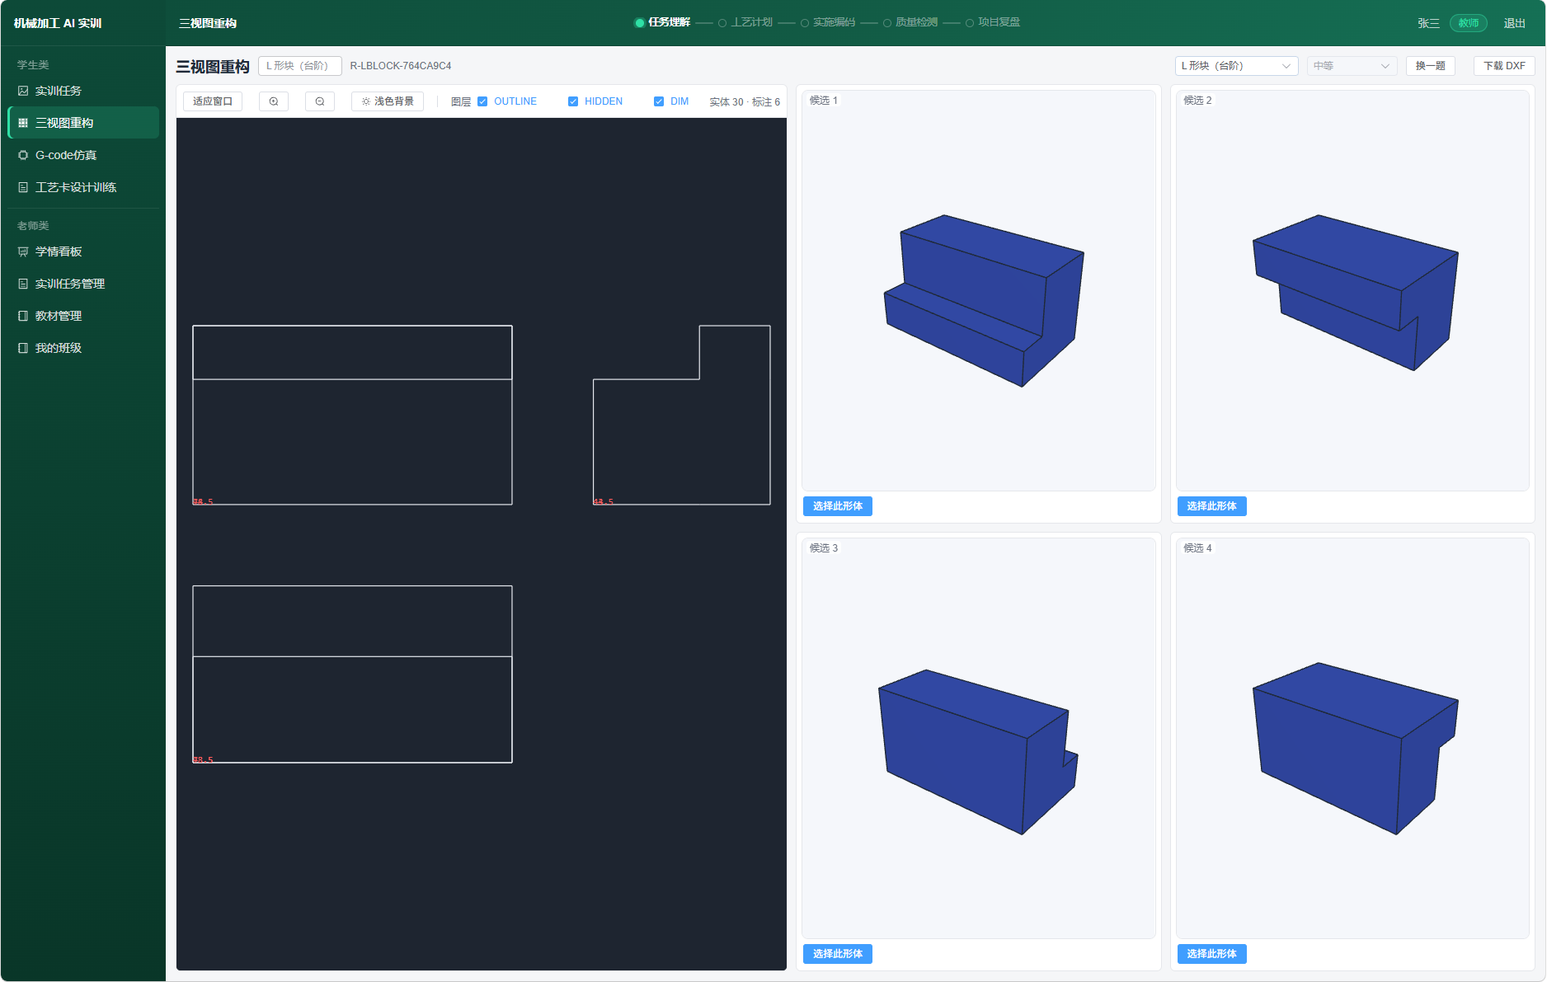1547x982 pixels.
Task: Go to 项目复盘 step in progress bar
Action: (993, 22)
